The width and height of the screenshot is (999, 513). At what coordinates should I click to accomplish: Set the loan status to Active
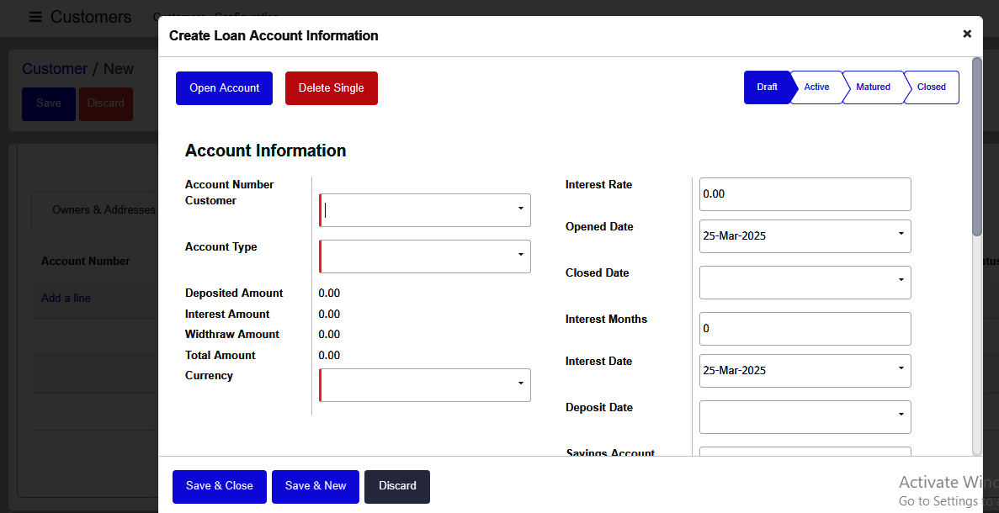(816, 87)
